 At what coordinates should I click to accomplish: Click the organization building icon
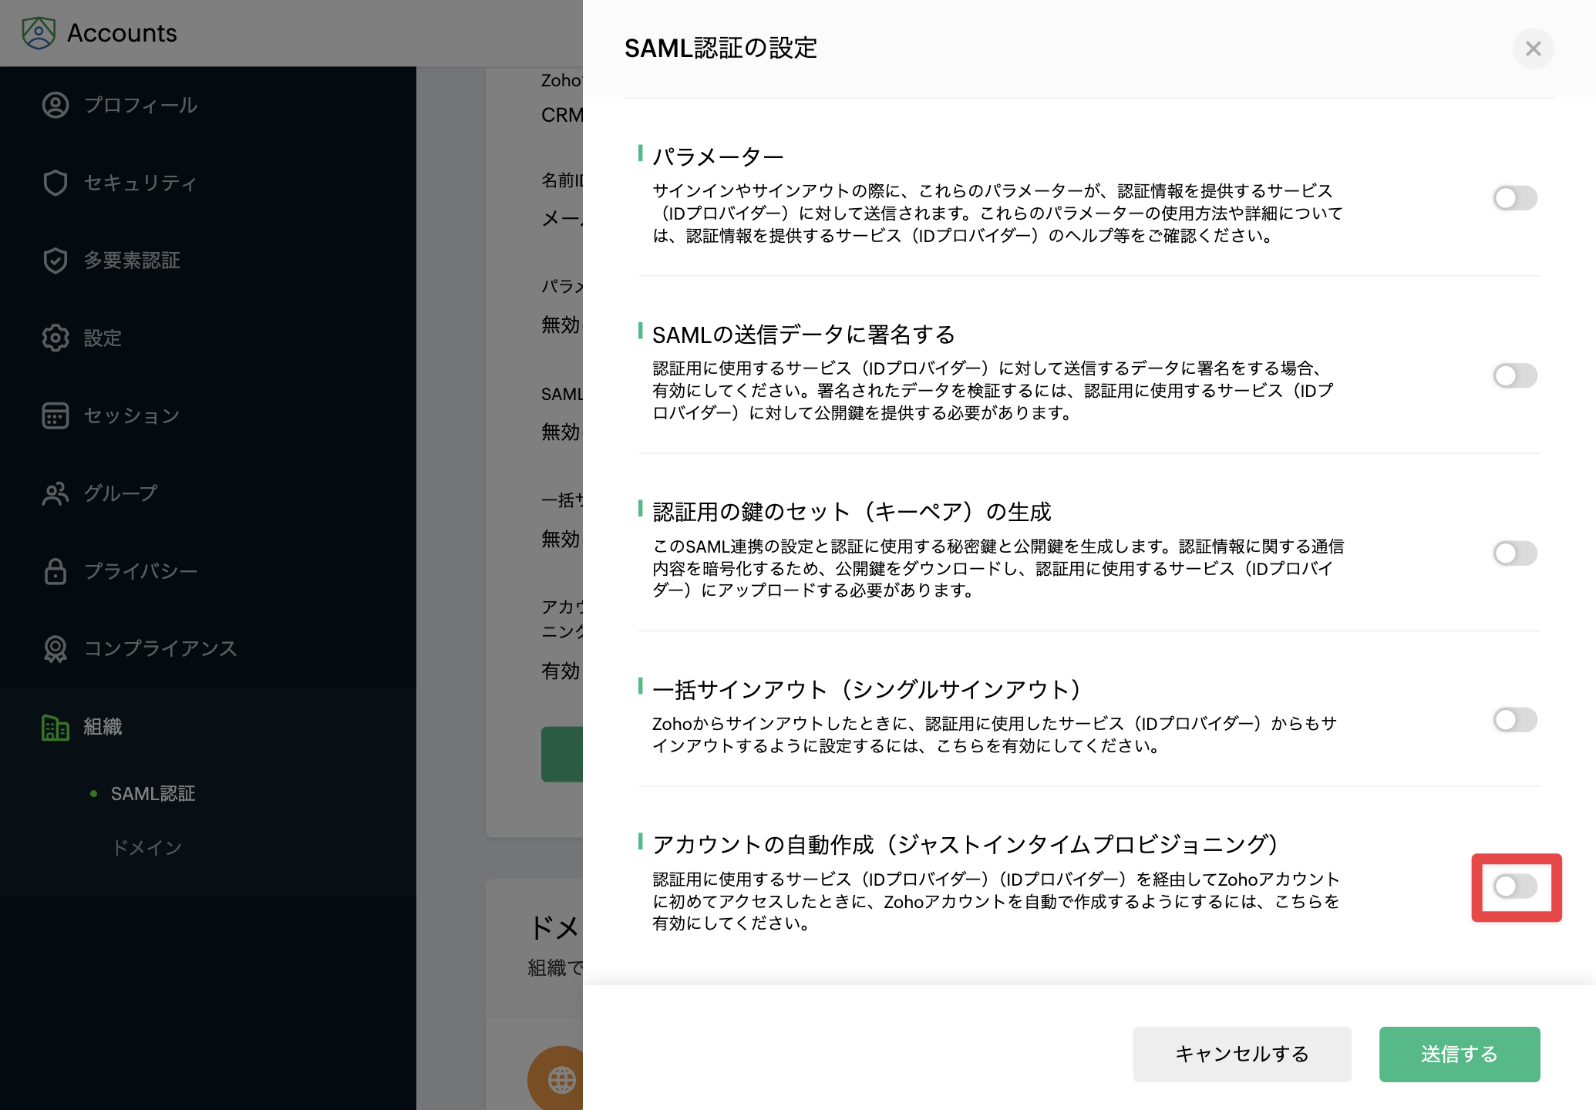[x=56, y=727]
